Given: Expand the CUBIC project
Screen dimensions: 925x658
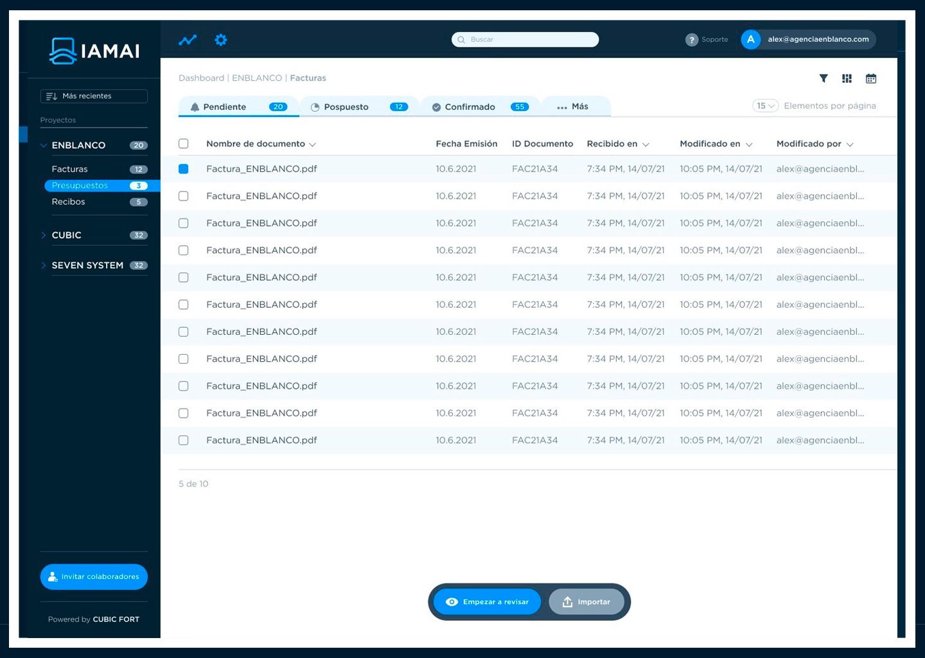Looking at the screenshot, I should (44, 235).
